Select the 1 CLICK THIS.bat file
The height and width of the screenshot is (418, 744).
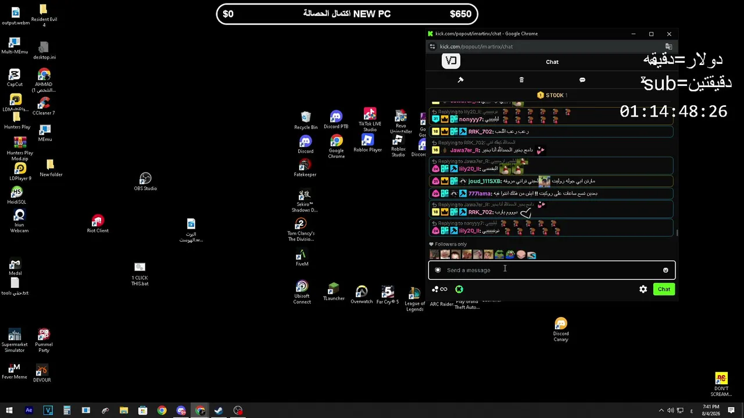pyautogui.click(x=139, y=274)
